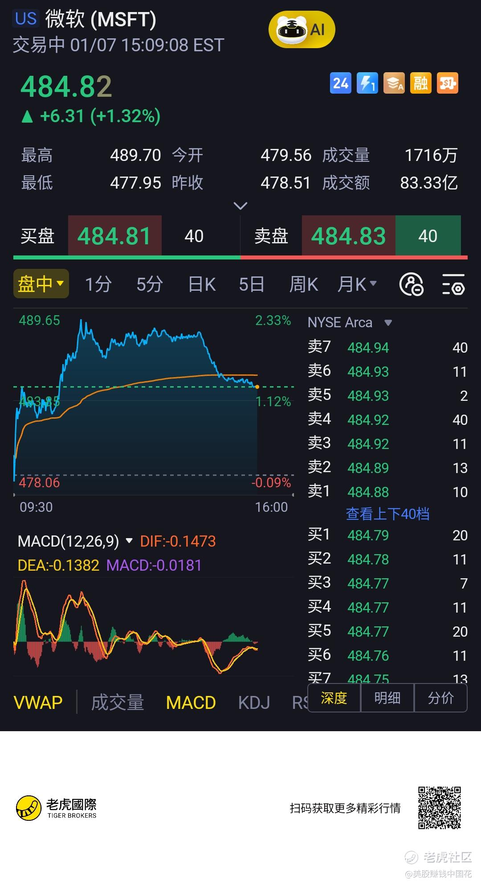Open 查看上下40档 link
Screen dimensions: 481x885
click(x=387, y=514)
